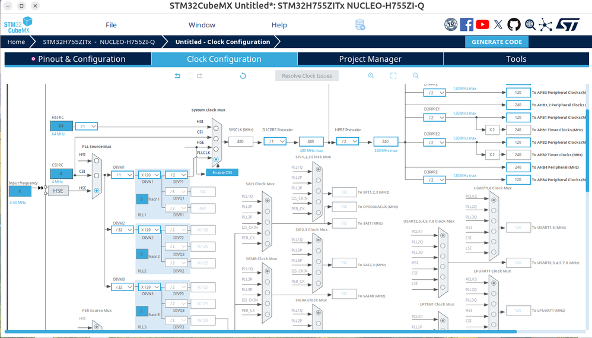Viewport: 592px width, 338px height.
Task: Open the HSI RC /1 divider dropdown
Action: tap(87, 127)
